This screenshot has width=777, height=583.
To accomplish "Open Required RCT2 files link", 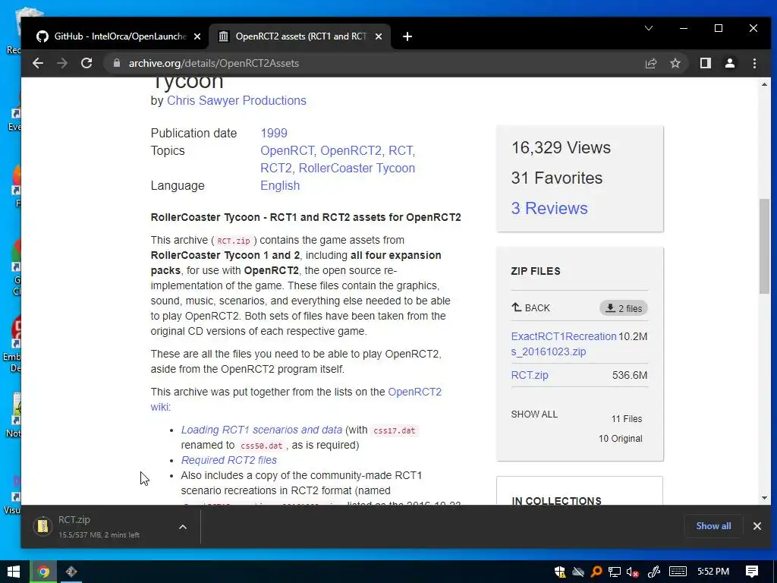I will click(x=228, y=460).
